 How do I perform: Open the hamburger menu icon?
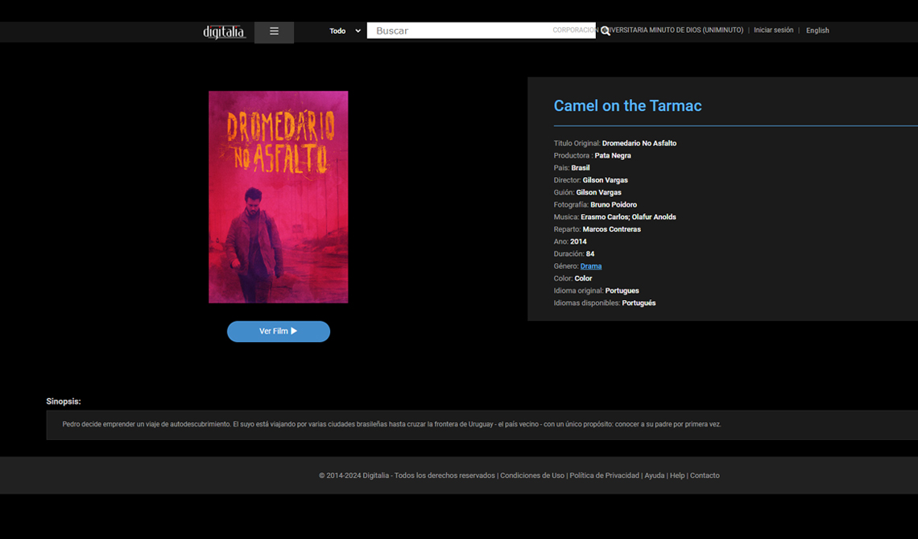(274, 31)
